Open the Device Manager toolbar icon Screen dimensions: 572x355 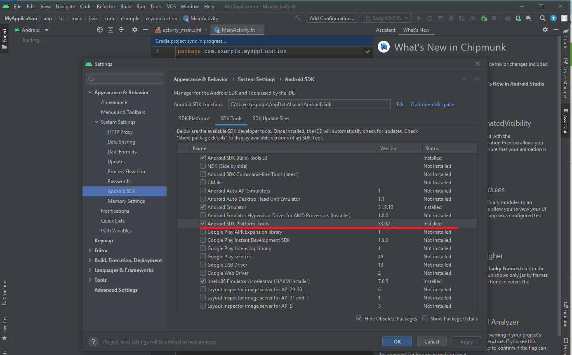(x=519, y=18)
